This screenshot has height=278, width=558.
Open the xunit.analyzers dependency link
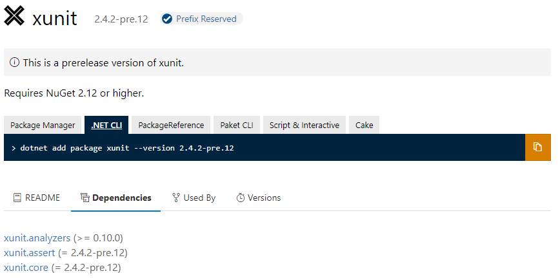point(37,238)
